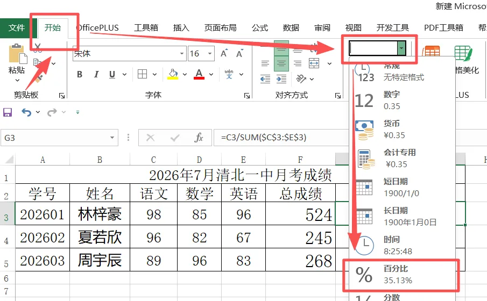Click the Increase font size icon
Image resolution: width=487 pixels, height=301 pixels.
[224, 53]
